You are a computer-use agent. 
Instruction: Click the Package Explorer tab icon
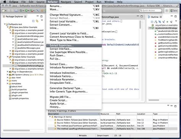[4, 16]
